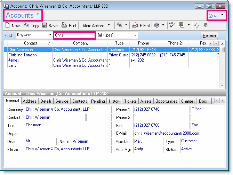Select the Opportunities tab
Viewport: 233px width, 175px height.
(x=166, y=101)
